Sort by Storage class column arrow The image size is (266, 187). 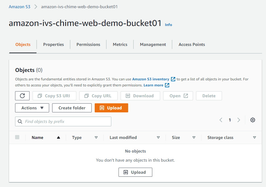coord(255,137)
